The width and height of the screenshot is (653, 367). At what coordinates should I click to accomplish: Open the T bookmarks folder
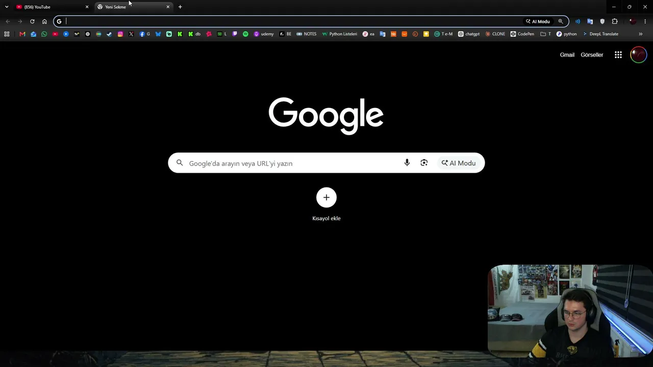(x=546, y=34)
